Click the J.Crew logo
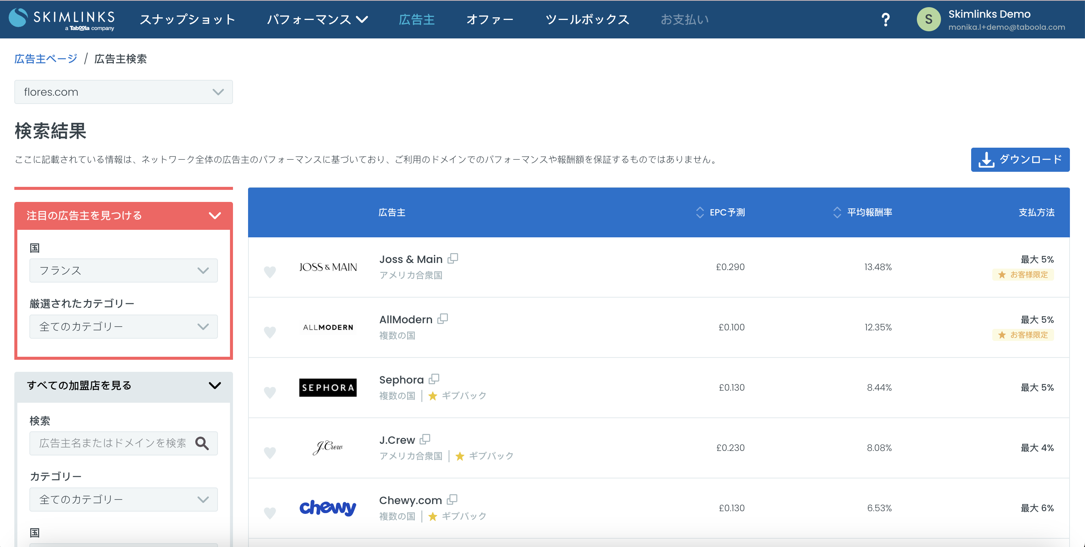Screen dimensions: 1085x547 coord(328,448)
